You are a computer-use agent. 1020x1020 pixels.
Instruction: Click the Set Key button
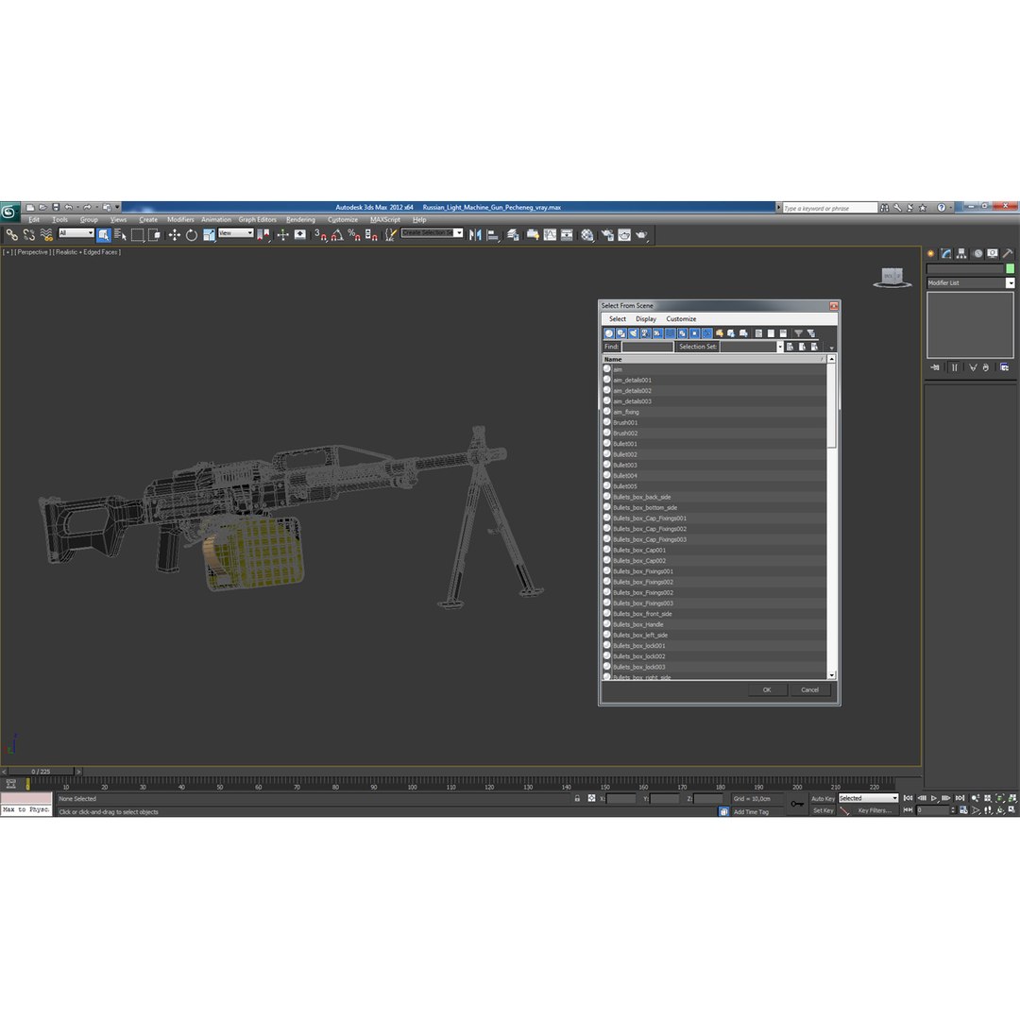coord(823,810)
